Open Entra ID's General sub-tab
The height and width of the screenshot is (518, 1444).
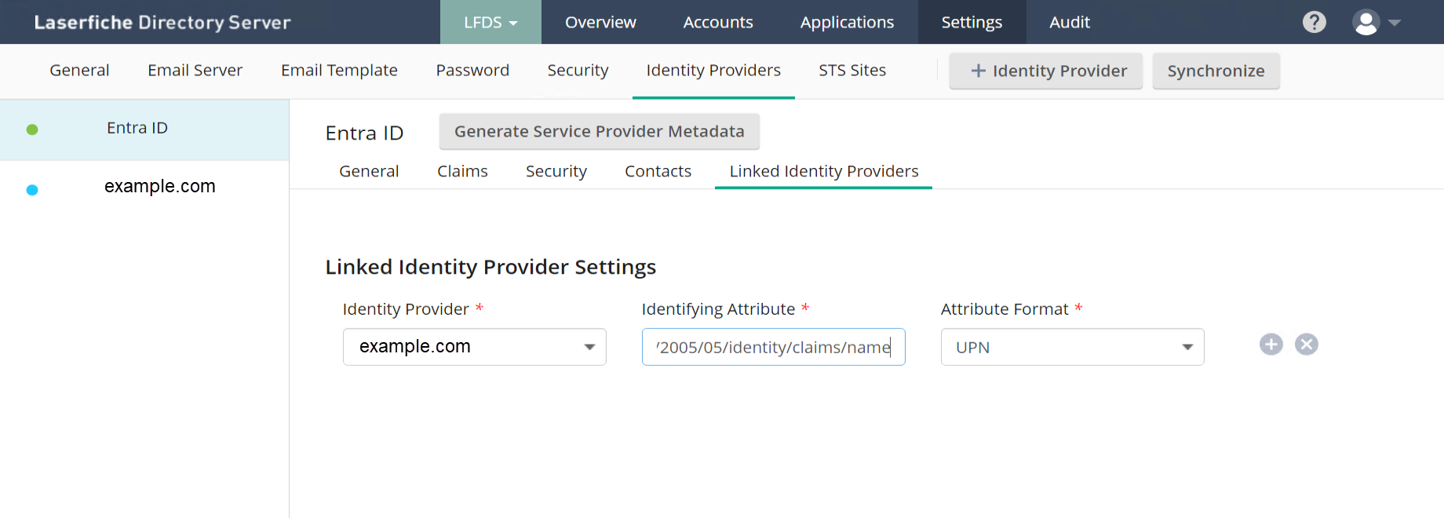[369, 171]
